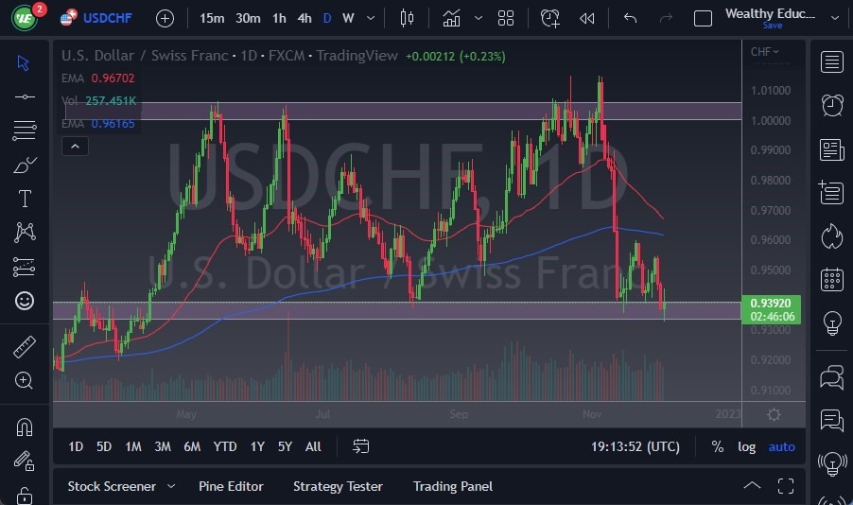Collapse the indicator legend
The width and height of the screenshot is (853, 505).
click(x=75, y=147)
